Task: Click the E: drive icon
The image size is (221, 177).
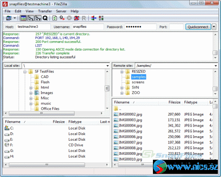Action: coord(7,140)
